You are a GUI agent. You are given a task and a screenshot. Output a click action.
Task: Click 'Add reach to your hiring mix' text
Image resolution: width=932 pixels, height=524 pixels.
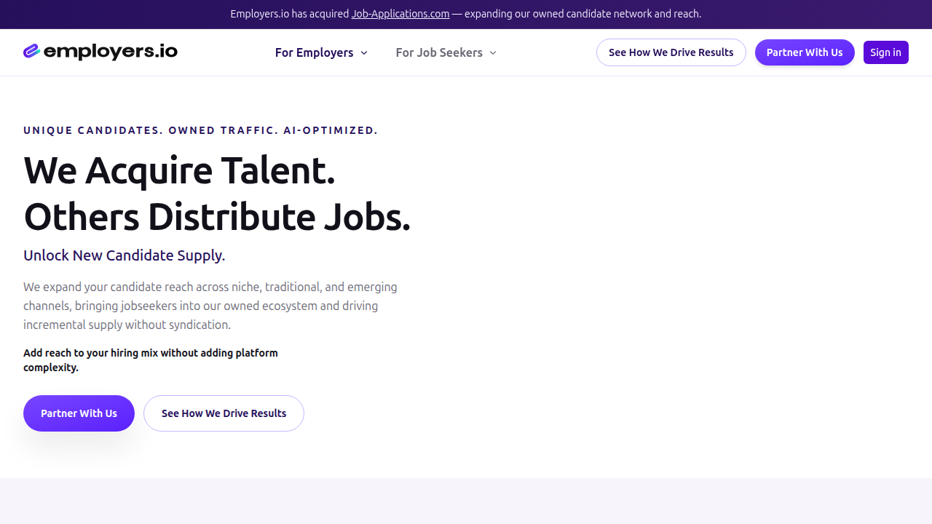click(x=151, y=360)
